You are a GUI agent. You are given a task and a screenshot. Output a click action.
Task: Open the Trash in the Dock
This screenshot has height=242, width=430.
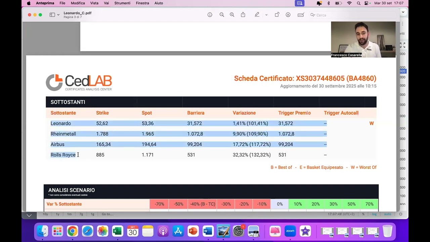[388, 231]
